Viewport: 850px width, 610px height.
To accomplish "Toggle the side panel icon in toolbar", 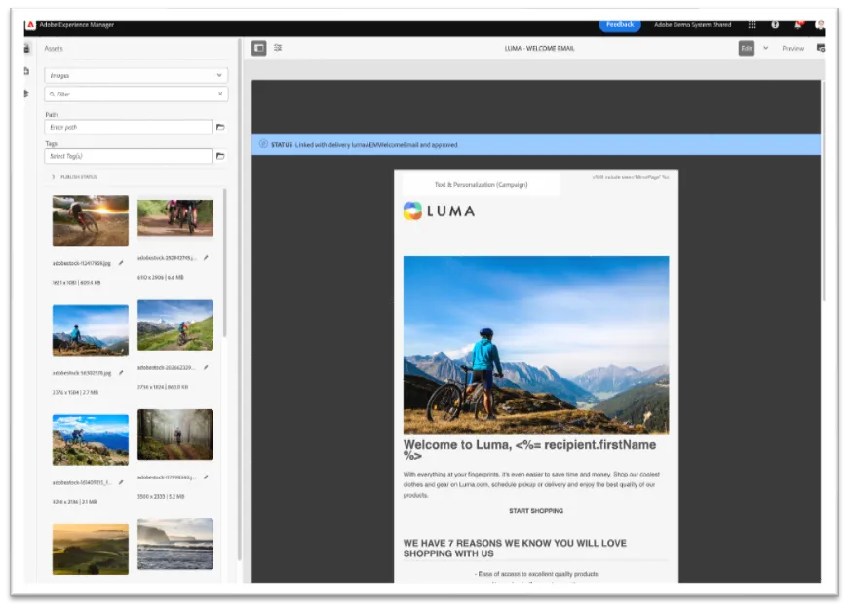I will [x=258, y=48].
